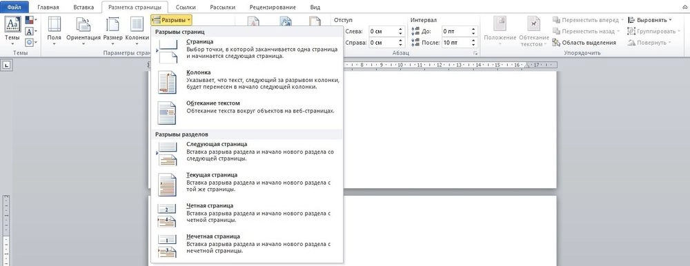Click the Нечетная страница icon

(x=167, y=246)
